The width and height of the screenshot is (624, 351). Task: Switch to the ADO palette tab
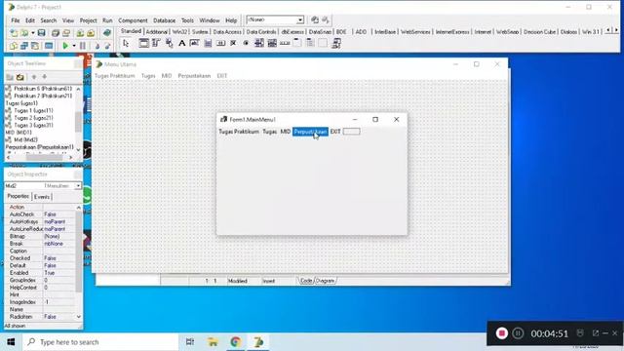tap(361, 32)
